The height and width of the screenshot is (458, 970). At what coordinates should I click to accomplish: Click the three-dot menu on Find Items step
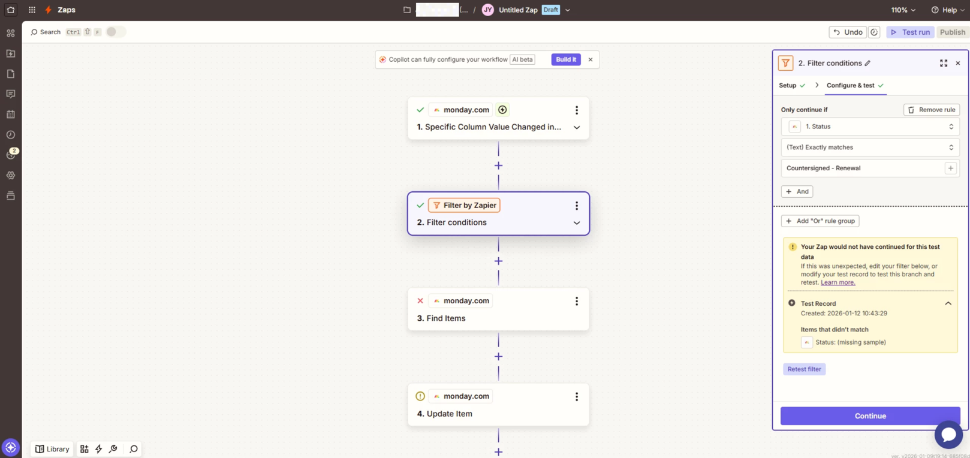(x=576, y=301)
